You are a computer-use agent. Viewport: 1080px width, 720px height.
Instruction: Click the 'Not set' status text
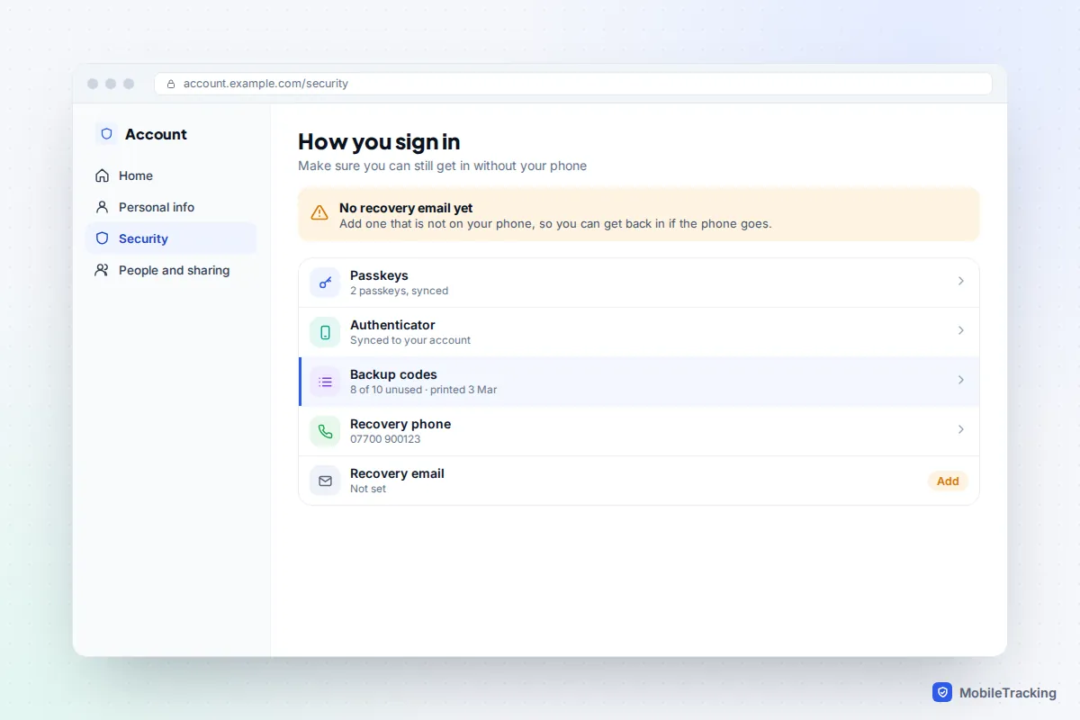pos(368,489)
